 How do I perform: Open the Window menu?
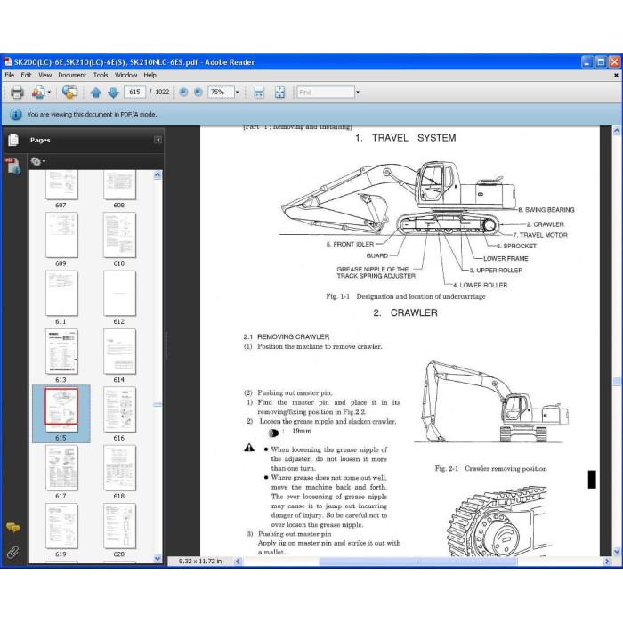126,75
